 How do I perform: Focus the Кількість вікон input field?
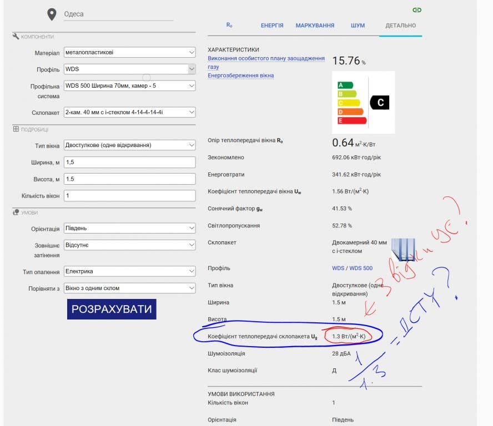coord(130,196)
